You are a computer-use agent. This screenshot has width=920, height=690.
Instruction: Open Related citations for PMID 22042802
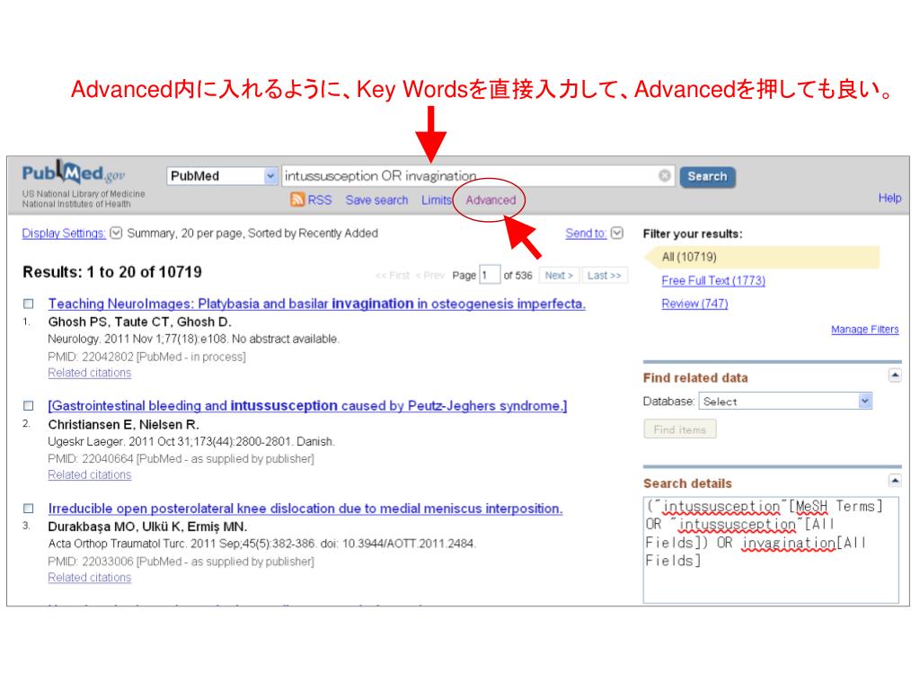[x=90, y=373]
